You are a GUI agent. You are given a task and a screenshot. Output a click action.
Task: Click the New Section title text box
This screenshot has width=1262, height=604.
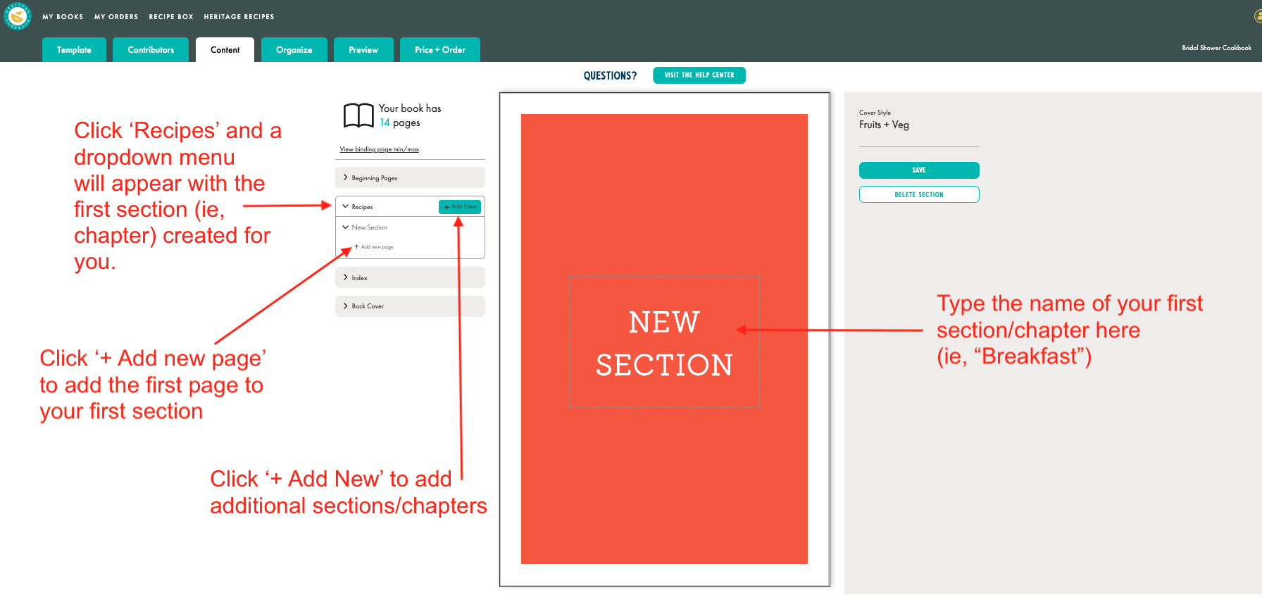(664, 342)
